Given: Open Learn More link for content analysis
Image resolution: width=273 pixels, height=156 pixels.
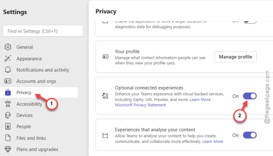Looking at the screenshot, I should (213, 141).
